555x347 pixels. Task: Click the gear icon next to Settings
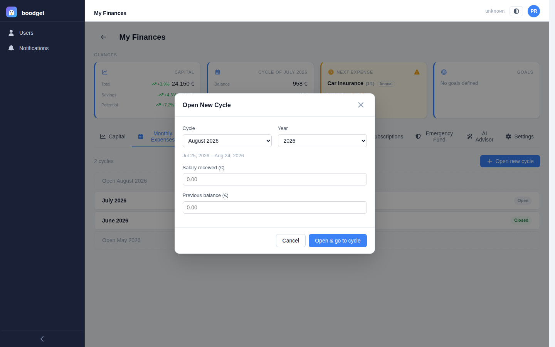pyautogui.click(x=508, y=136)
